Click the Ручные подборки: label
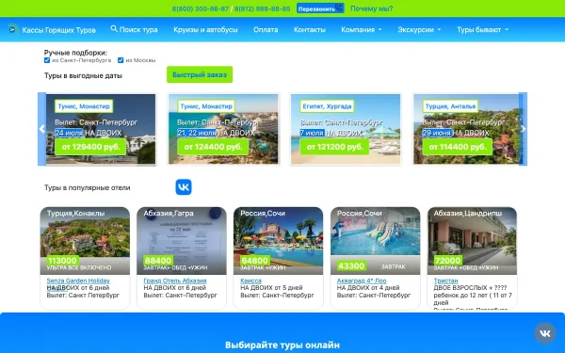 (x=75, y=53)
